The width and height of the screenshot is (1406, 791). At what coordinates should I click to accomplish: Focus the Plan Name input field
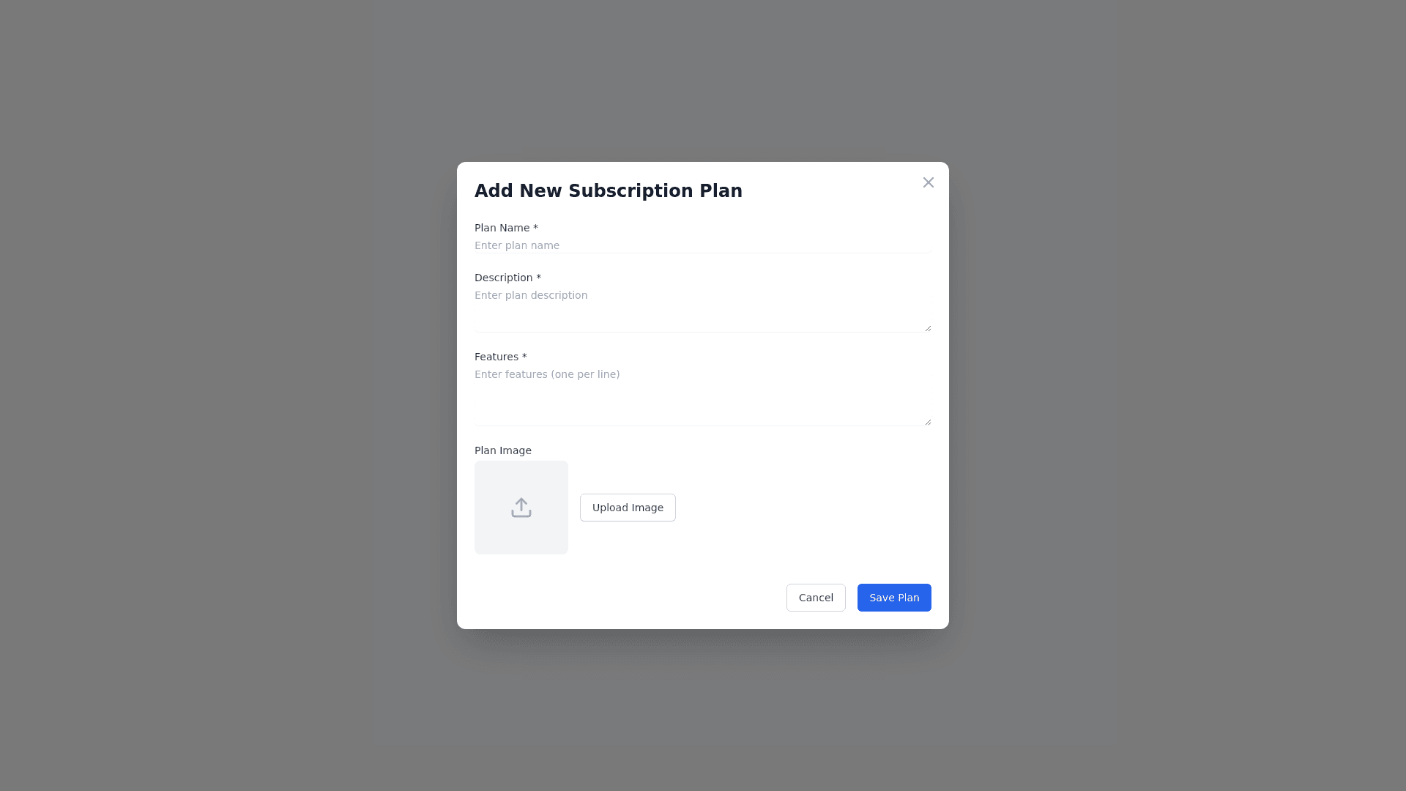tap(702, 245)
